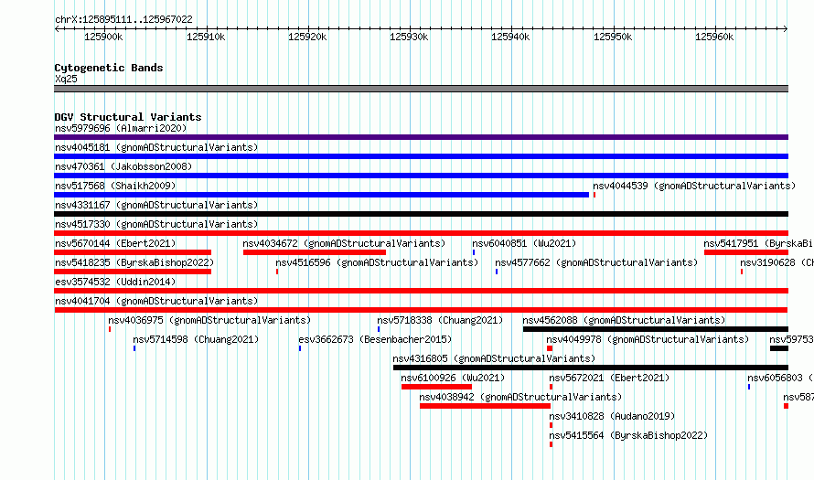Click the nsv3190628 variant label
The height and width of the screenshot is (480, 814).
pos(777,262)
